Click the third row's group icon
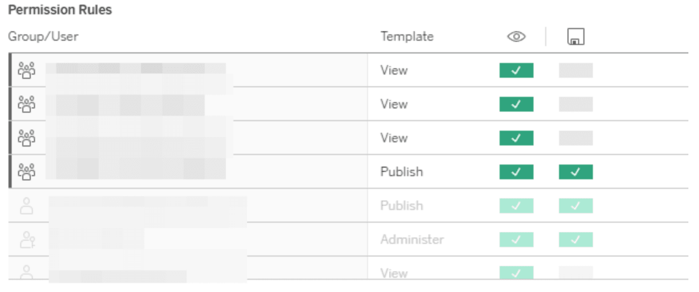The width and height of the screenshot is (699, 292). click(27, 138)
